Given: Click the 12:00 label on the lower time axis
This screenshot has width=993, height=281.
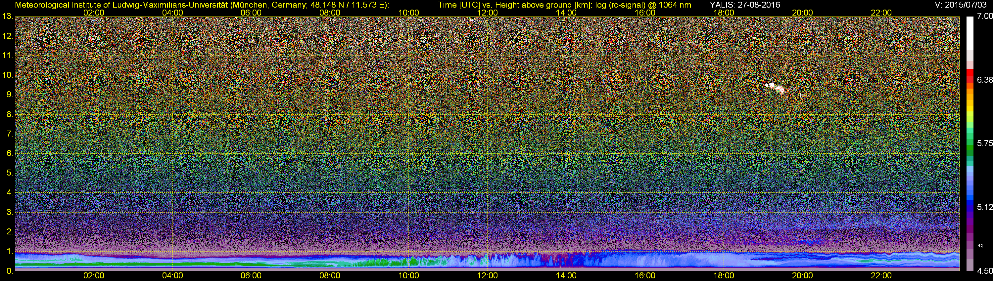Looking at the screenshot, I should pyautogui.click(x=487, y=276).
